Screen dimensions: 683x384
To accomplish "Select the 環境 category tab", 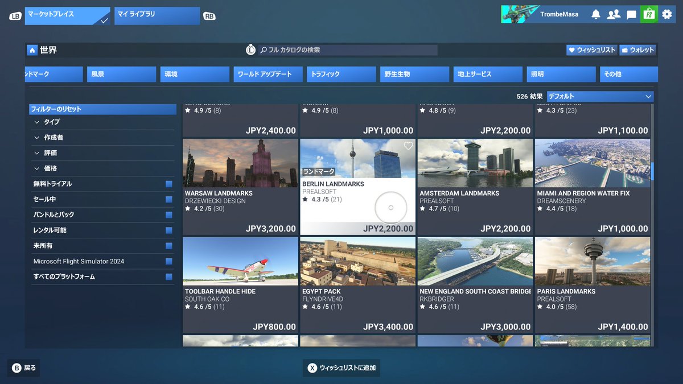I will click(x=195, y=74).
